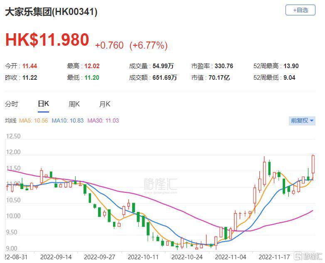Click the 市盈率 value 330.76
Viewport: 325px width, 263px height.
point(224,66)
